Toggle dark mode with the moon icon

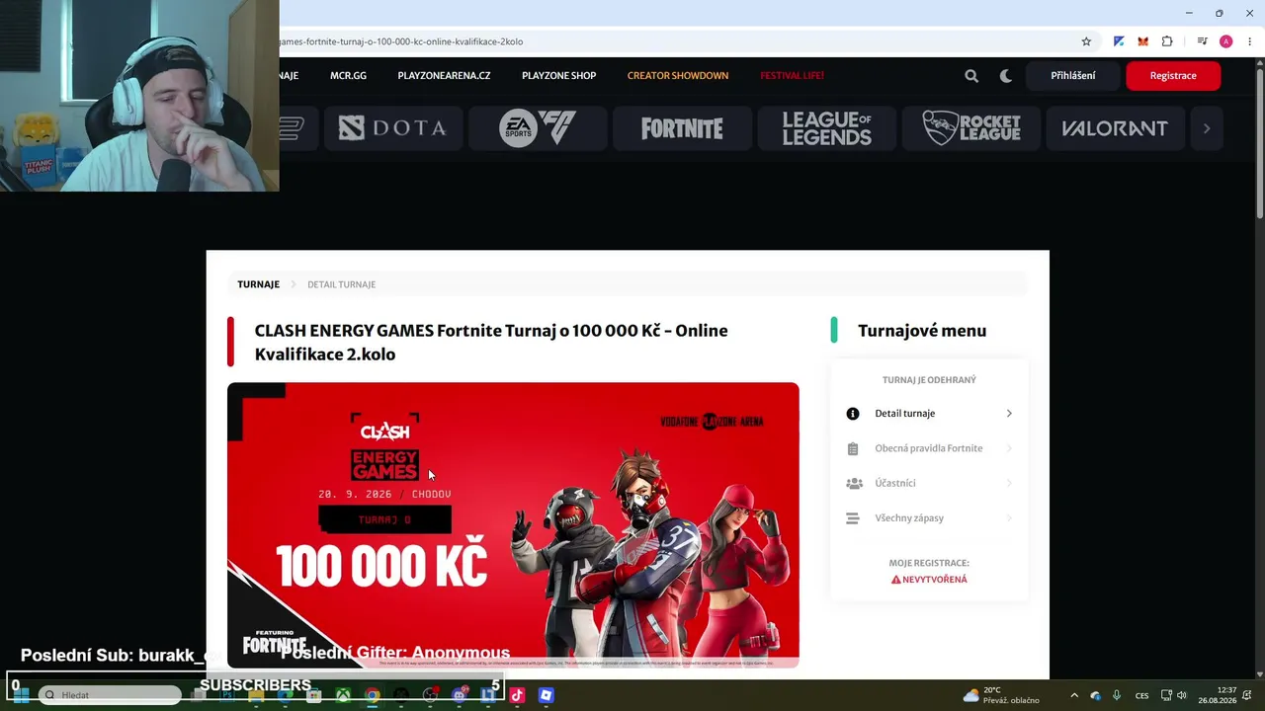coord(1006,76)
